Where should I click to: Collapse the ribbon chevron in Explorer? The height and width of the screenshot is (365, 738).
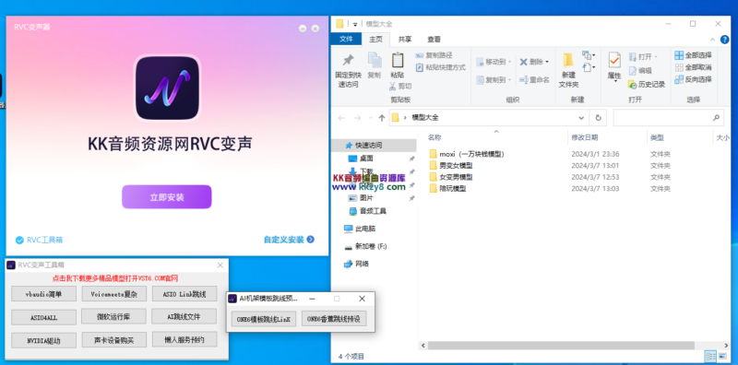point(712,40)
